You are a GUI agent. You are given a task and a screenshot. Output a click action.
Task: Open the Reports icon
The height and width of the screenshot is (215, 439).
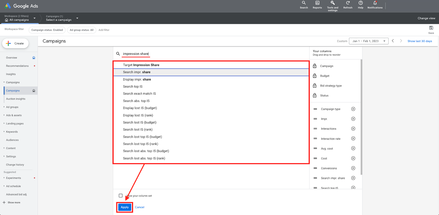click(x=317, y=5)
